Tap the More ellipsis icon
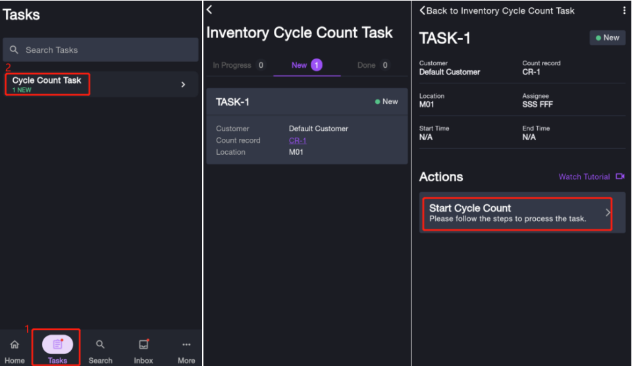Image resolution: width=632 pixels, height=366 pixels. tap(186, 345)
